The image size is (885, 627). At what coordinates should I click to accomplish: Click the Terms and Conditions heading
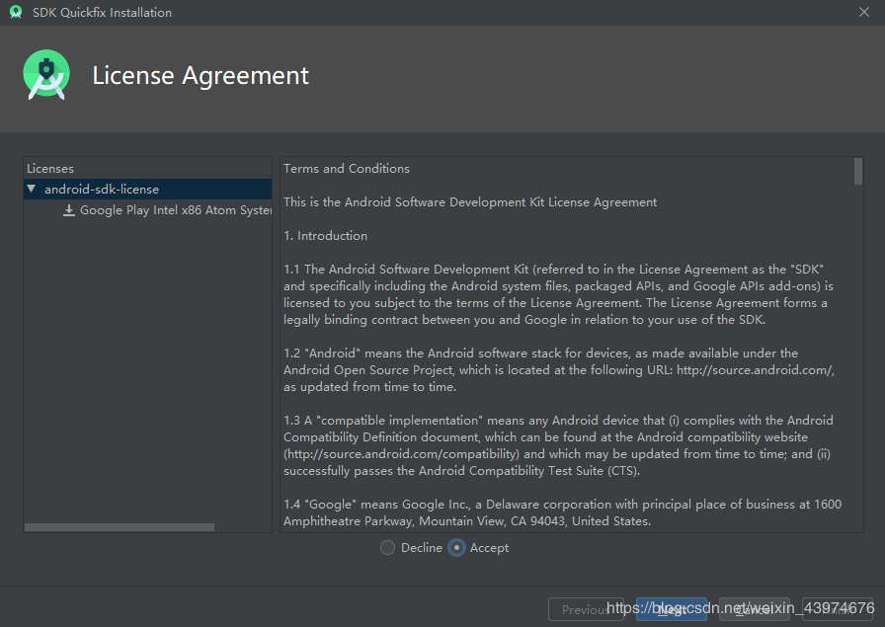pyautogui.click(x=346, y=168)
